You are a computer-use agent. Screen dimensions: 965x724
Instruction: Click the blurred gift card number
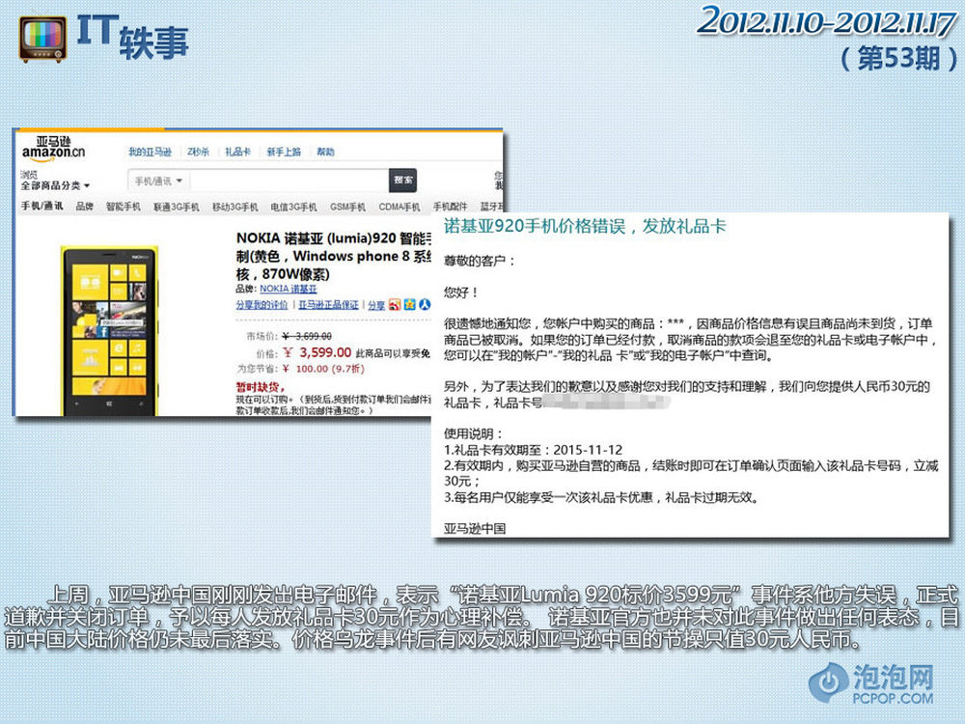coord(606,403)
